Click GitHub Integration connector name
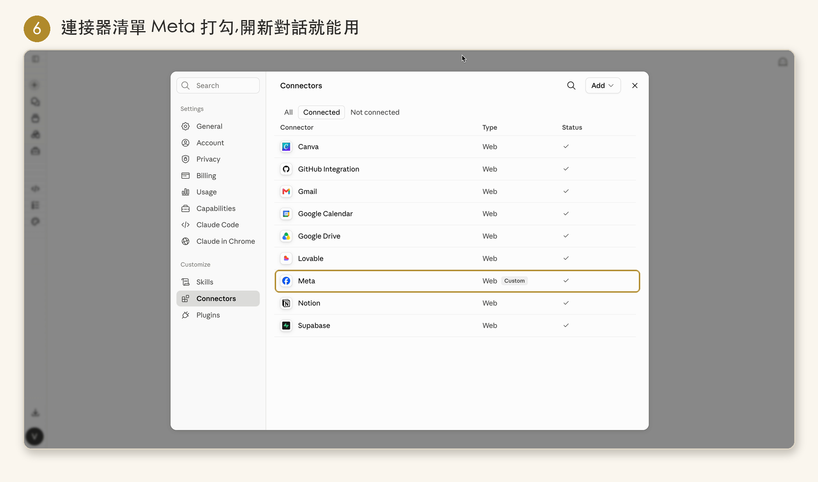The width and height of the screenshot is (818, 482). (328, 169)
